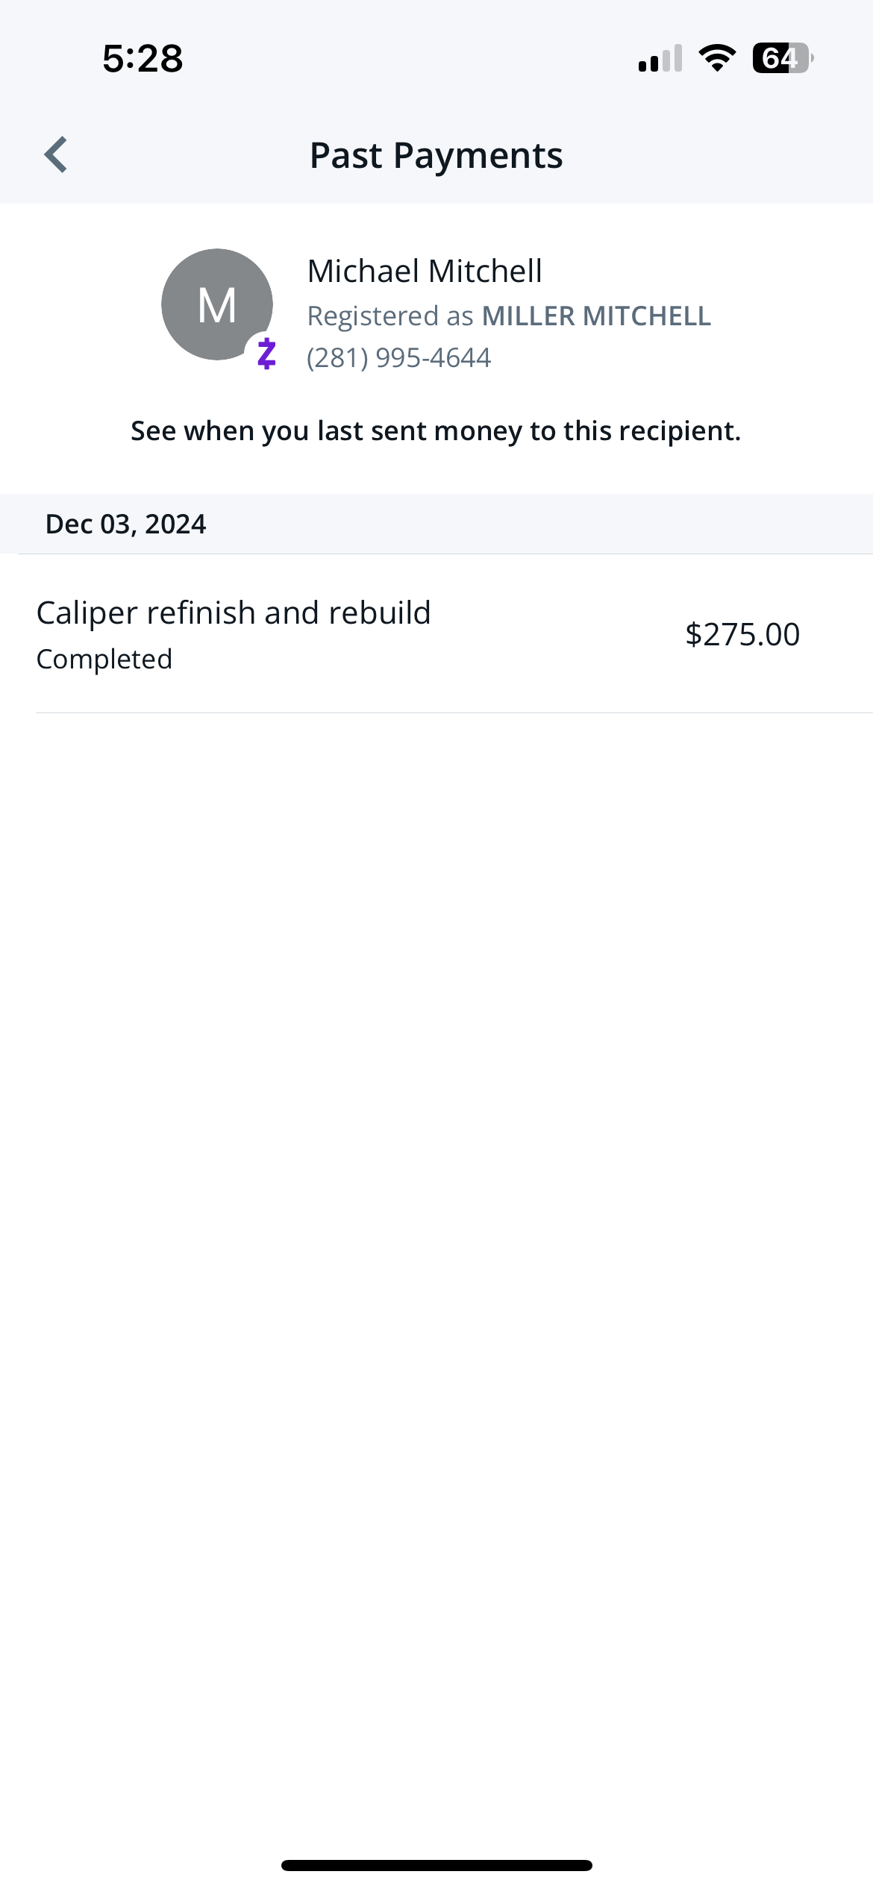The height and width of the screenshot is (1889, 873).
Task: Tap the 5:28 clock in status bar
Action: [143, 58]
